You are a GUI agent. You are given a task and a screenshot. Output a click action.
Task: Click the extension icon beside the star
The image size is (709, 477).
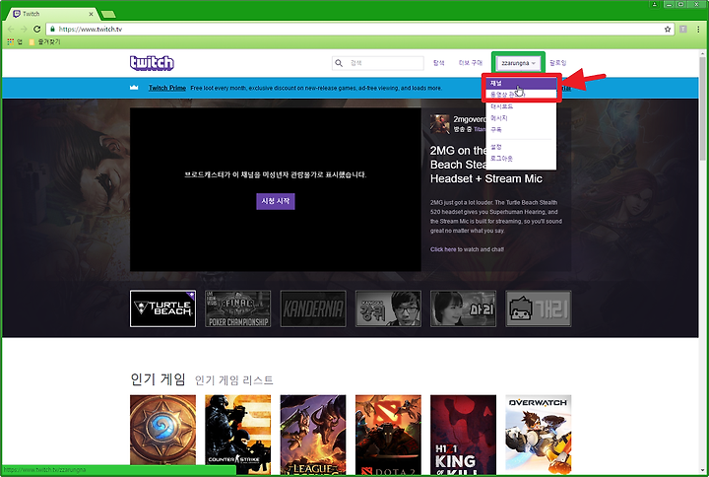point(683,29)
